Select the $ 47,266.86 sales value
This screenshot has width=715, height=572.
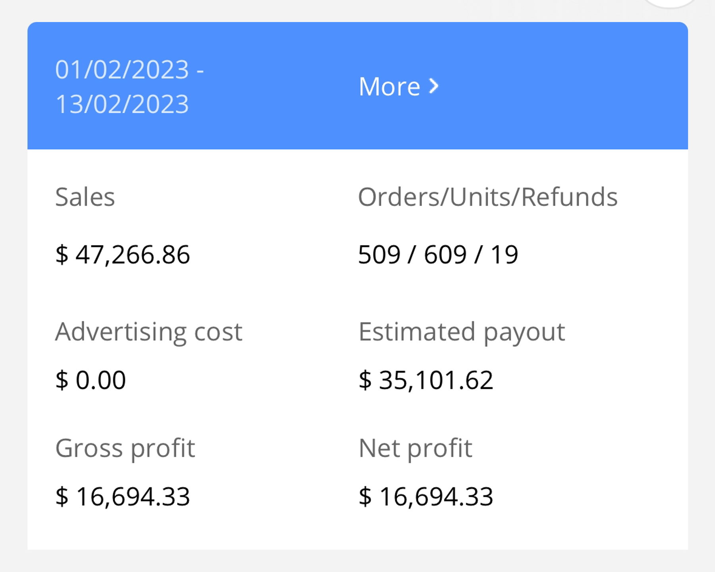(x=123, y=255)
